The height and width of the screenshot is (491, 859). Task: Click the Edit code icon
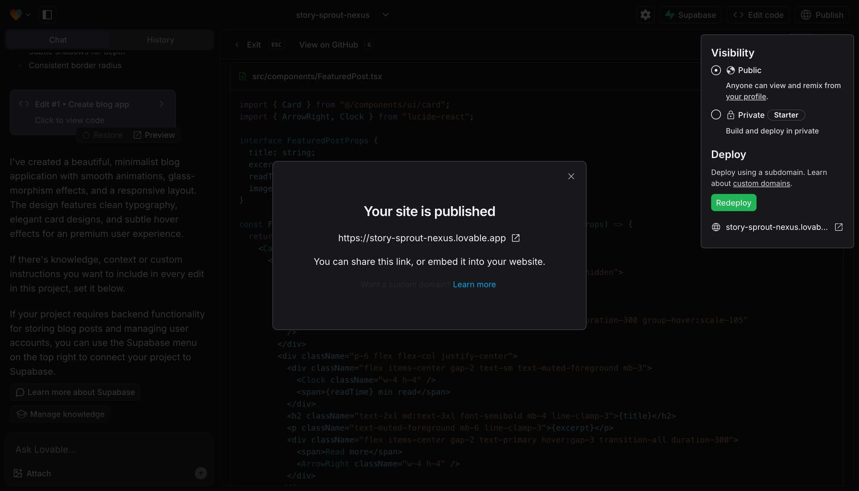738,14
